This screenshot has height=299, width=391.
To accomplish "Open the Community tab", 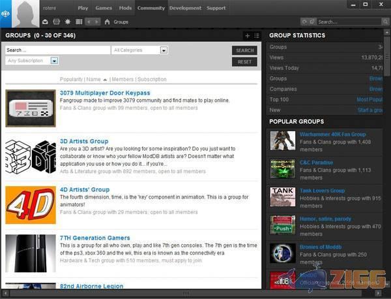I will (151, 8).
